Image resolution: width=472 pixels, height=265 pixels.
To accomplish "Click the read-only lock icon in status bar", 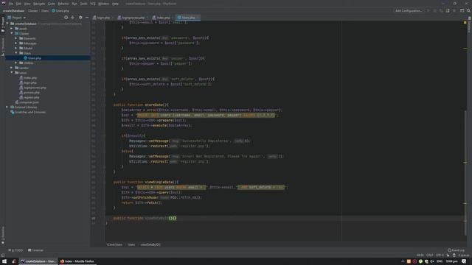I will pos(448,255).
